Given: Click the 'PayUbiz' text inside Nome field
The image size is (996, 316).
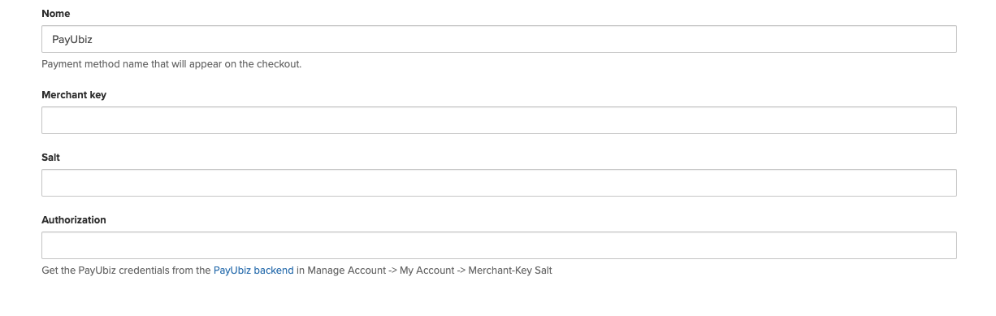Looking at the screenshot, I should coord(67,40).
